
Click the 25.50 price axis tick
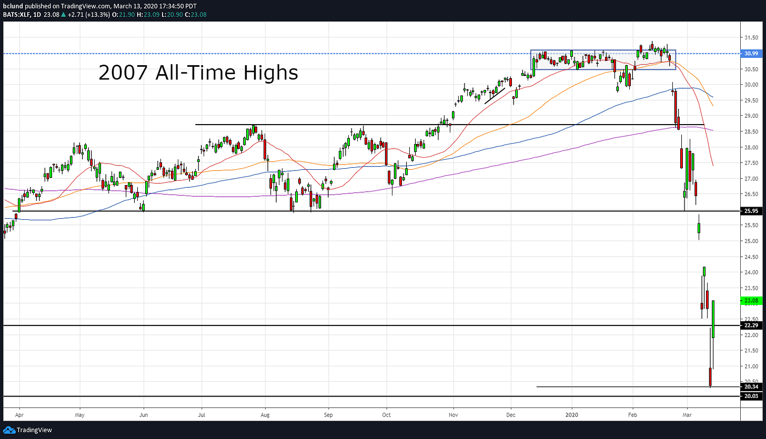point(751,225)
